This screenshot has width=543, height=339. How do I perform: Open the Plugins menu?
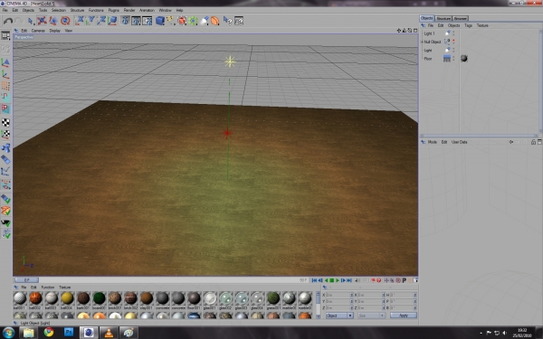point(113,10)
